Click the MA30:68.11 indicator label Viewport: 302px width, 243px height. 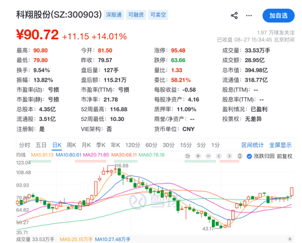pos(124,155)
